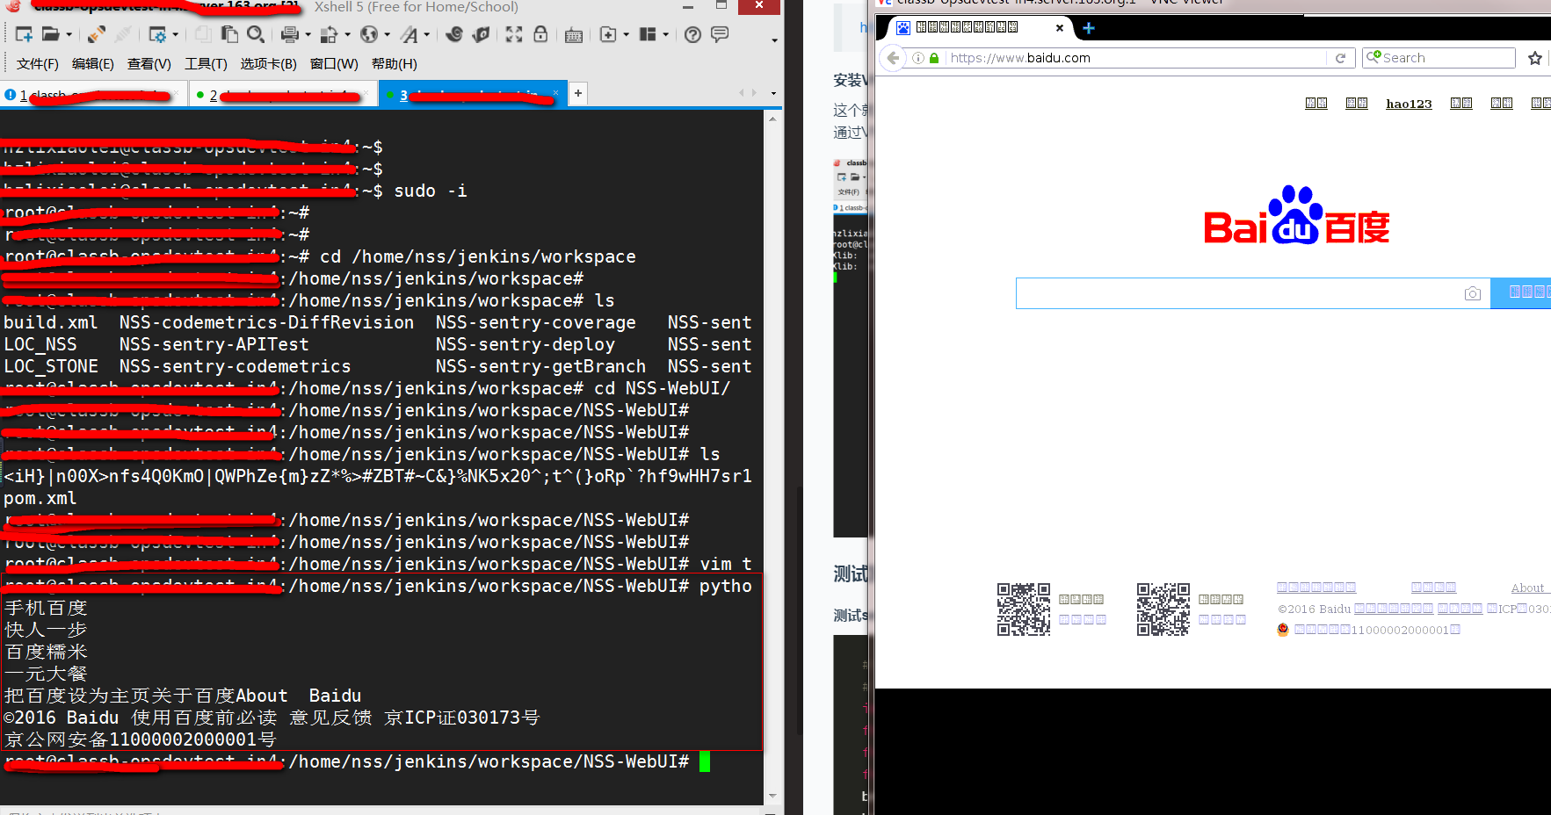
Task: Open the session folder icon in Xshell
Action: click(x=51, y=34)
